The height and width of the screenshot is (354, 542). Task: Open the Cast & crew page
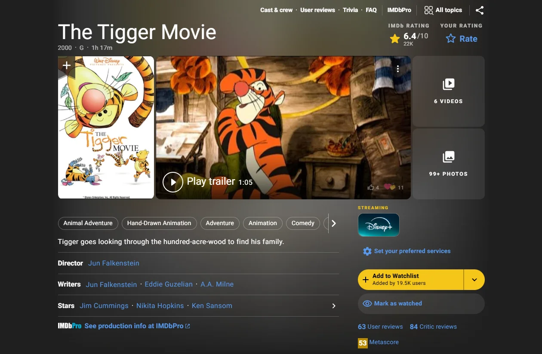click(276, 10)
